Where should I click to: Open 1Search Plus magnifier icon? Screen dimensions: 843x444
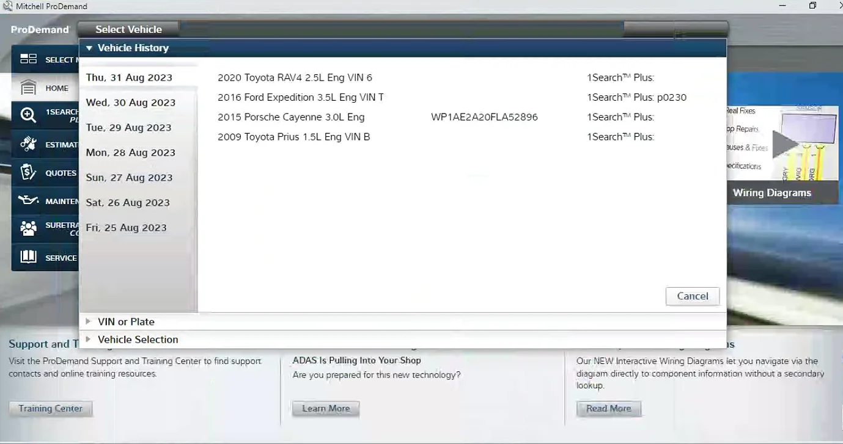pos(28,115)
